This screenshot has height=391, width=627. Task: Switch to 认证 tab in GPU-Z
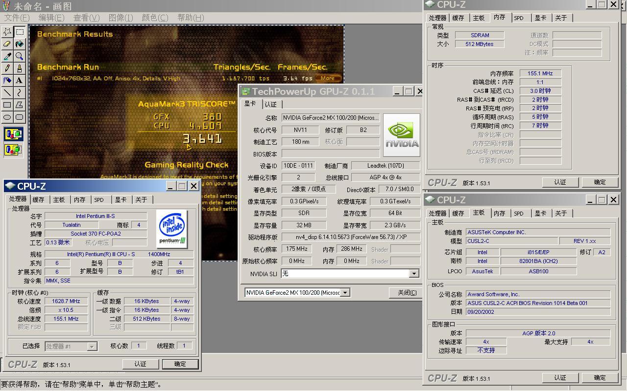pyautogui.click(x=271, y=104)
